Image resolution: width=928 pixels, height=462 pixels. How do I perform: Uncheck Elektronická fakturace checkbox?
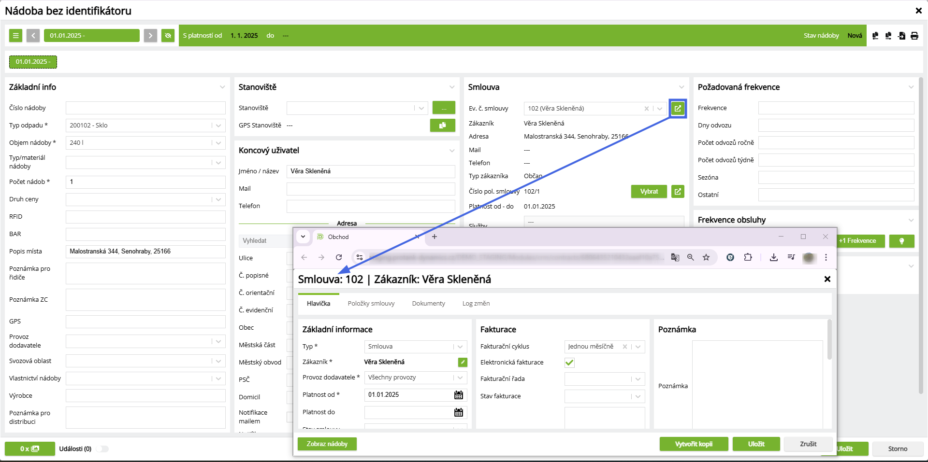569,363
